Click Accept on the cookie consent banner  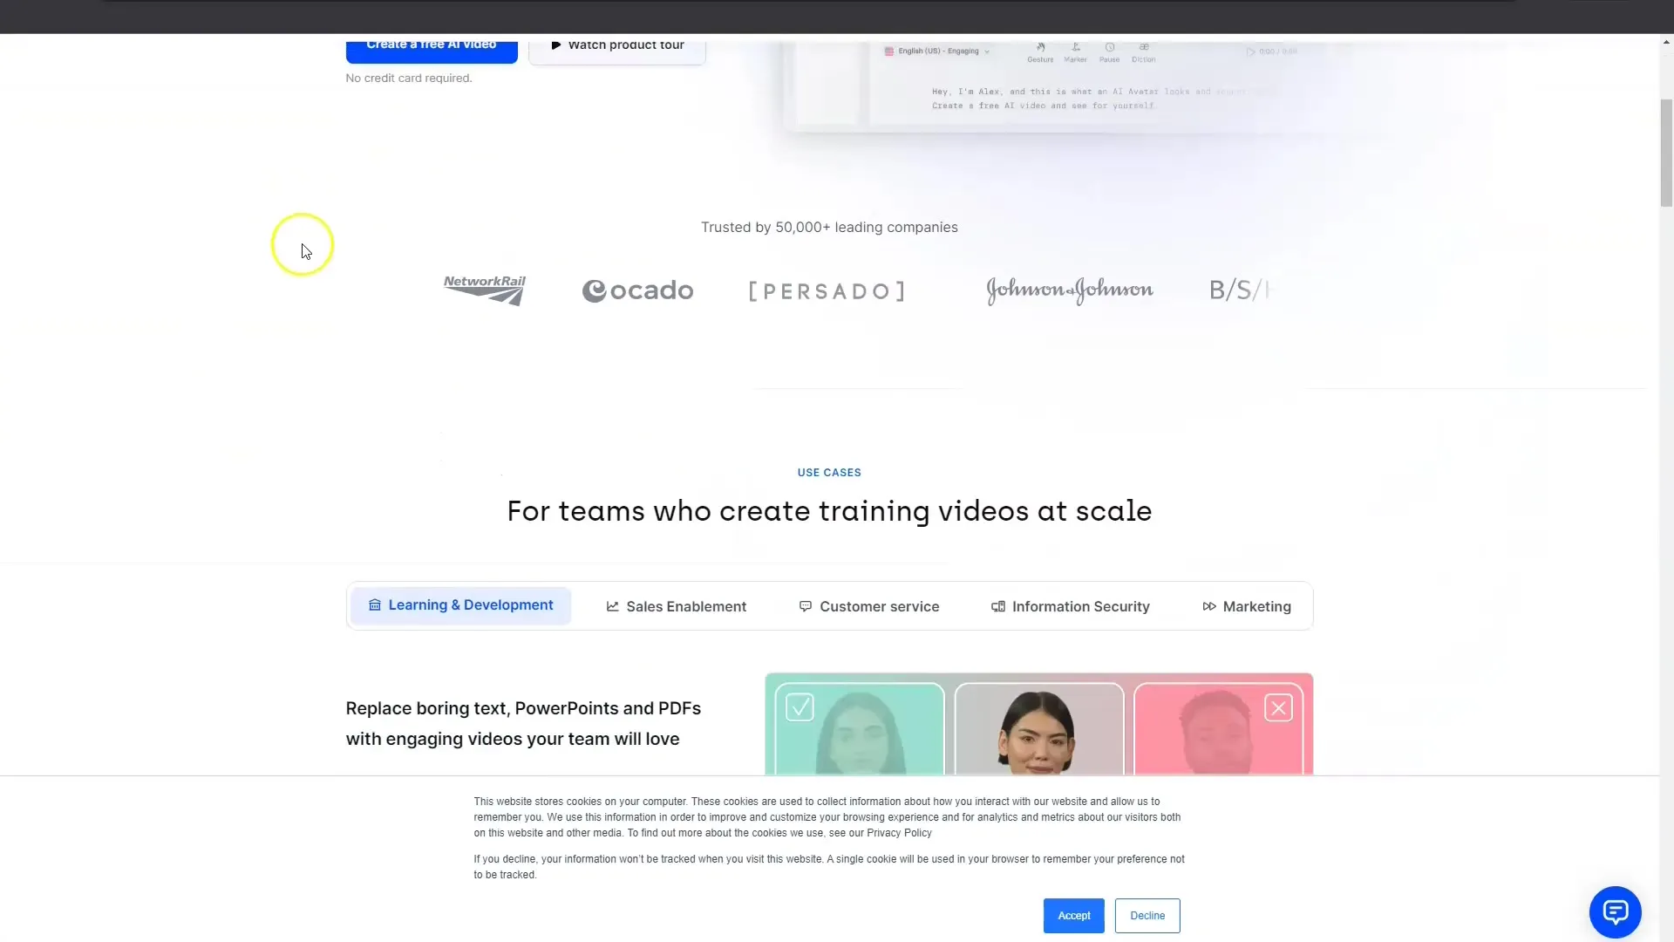1074,914
